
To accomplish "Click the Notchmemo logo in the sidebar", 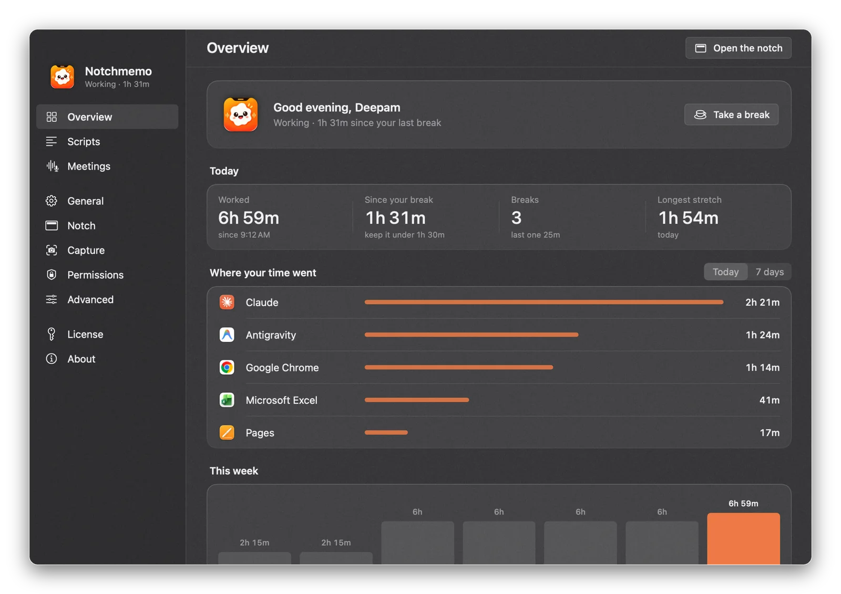I will [x=62, y=77].
